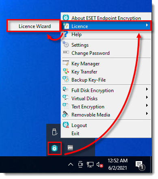Click the highlighted Licence label text
158x179 pixels.
(80, 26)
